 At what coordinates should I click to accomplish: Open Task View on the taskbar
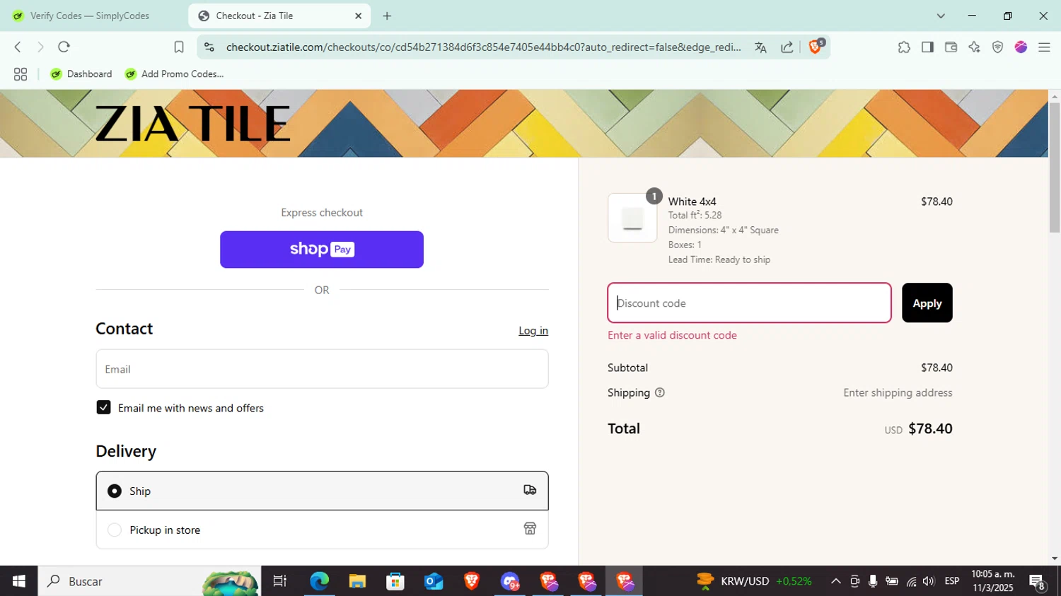click(x=280, y=581)
